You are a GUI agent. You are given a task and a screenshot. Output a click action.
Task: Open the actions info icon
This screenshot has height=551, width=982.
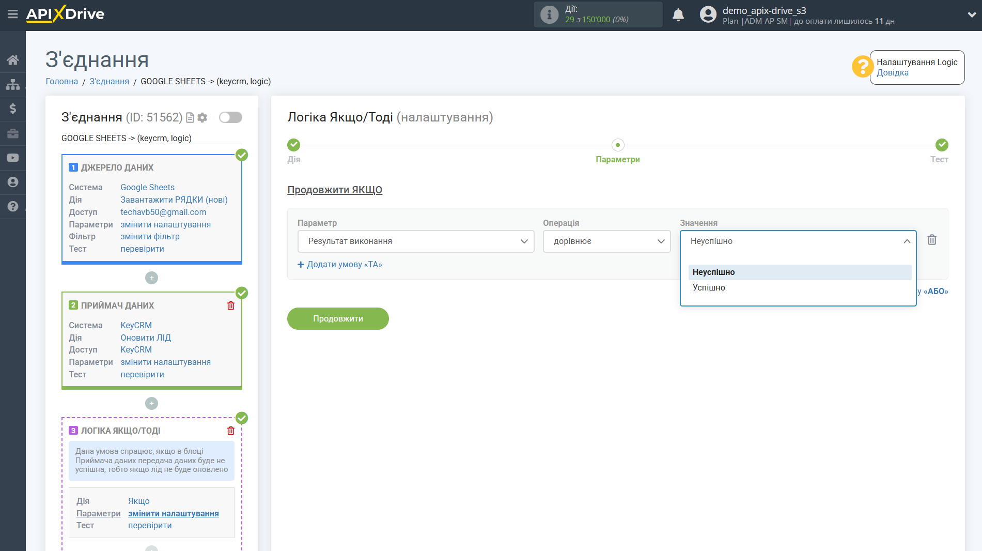tap(549, 14)
